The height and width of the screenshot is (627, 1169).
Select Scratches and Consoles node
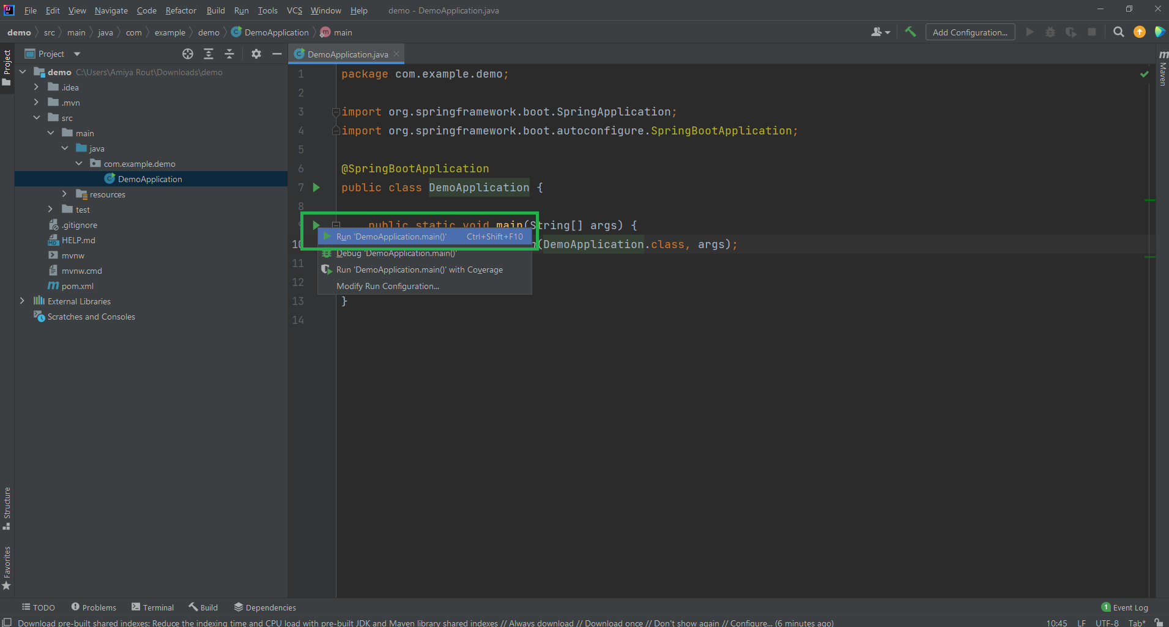tap(84, 317)
